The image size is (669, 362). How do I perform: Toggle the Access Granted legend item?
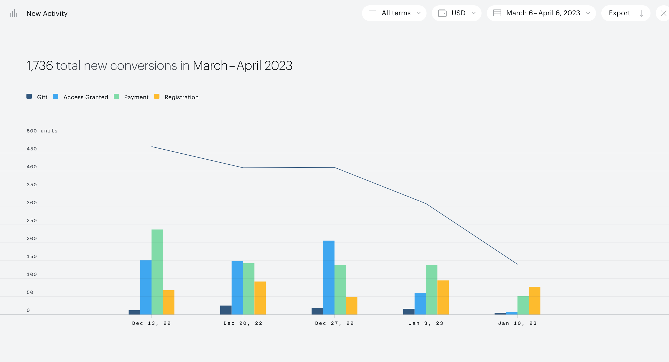click(x=81, y=97)
